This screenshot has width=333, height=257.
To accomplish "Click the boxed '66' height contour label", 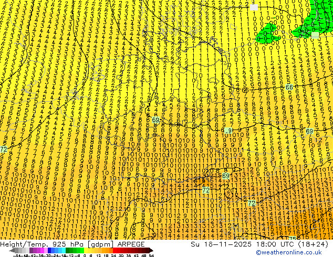I will click(289, 87).
